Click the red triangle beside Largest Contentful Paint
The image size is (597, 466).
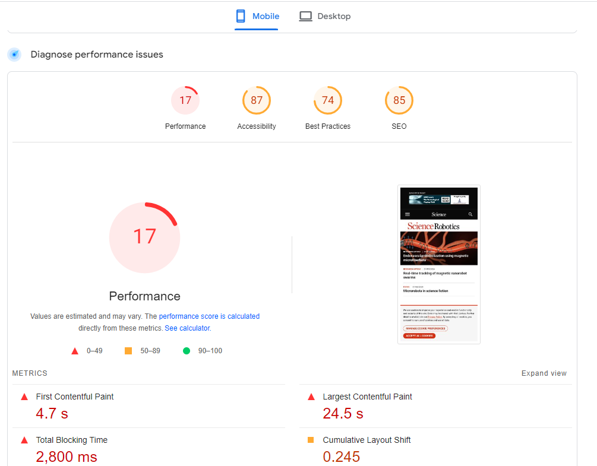[x=311, y=396]
